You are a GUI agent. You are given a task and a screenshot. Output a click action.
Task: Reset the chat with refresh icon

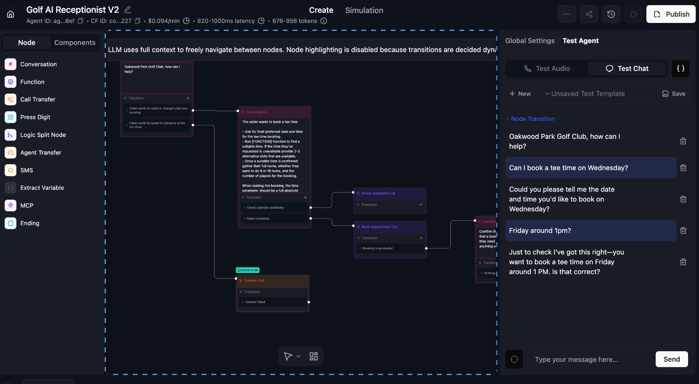[514, 360]
